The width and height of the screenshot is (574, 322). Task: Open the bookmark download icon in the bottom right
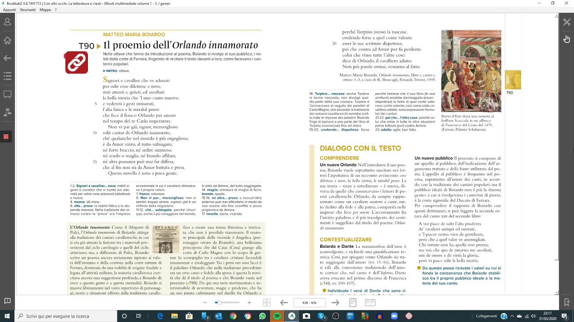[x=567, y=303]
